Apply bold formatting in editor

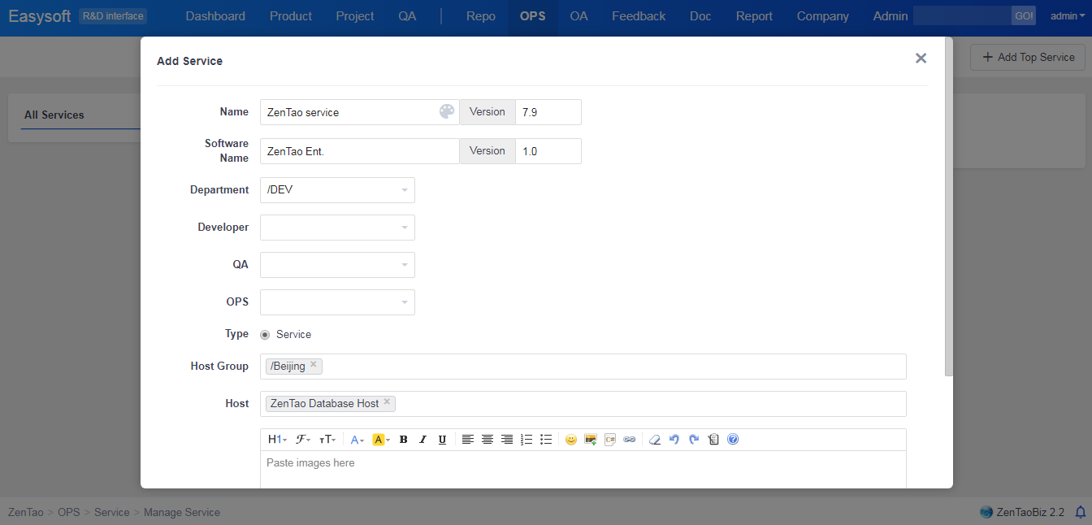point(403,440)
